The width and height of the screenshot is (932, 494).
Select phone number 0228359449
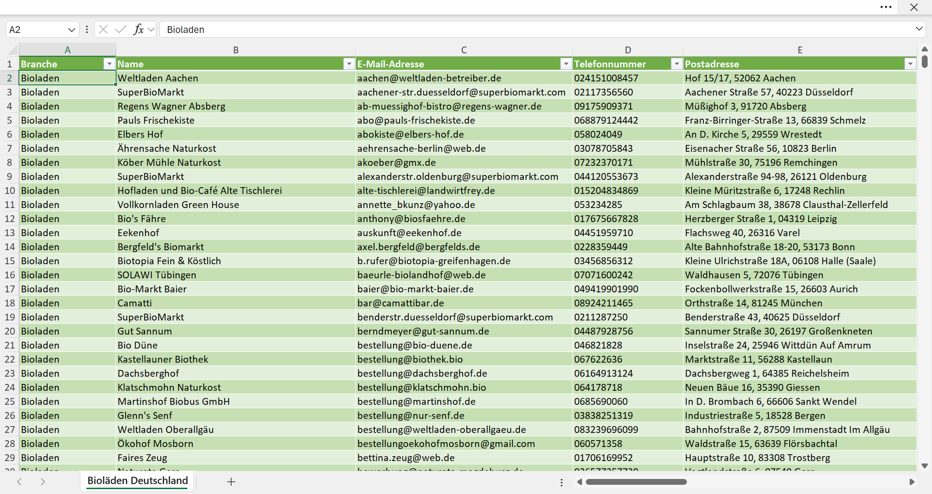(628, 247)
